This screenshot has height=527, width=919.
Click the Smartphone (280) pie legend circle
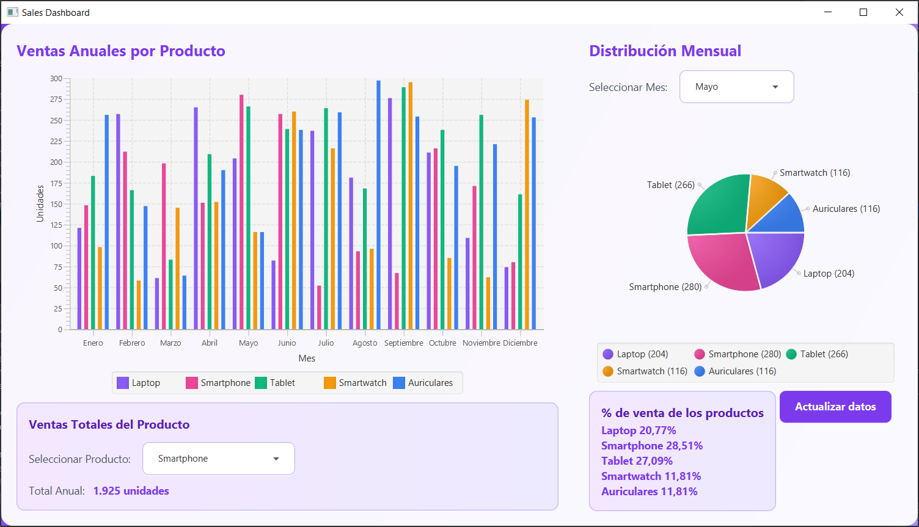tap(700, 354)
